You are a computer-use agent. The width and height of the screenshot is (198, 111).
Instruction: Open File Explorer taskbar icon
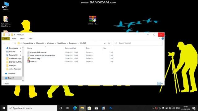pos(82,108)
